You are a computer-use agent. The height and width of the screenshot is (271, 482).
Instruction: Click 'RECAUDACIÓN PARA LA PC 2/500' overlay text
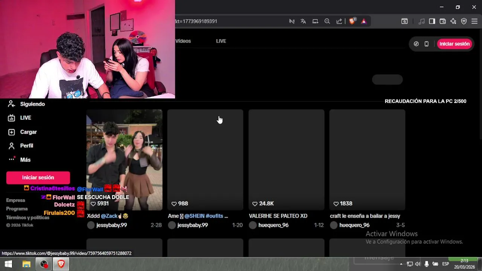point(426,101)
